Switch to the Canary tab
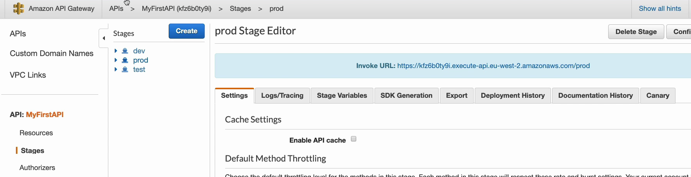 pos(658,95)
